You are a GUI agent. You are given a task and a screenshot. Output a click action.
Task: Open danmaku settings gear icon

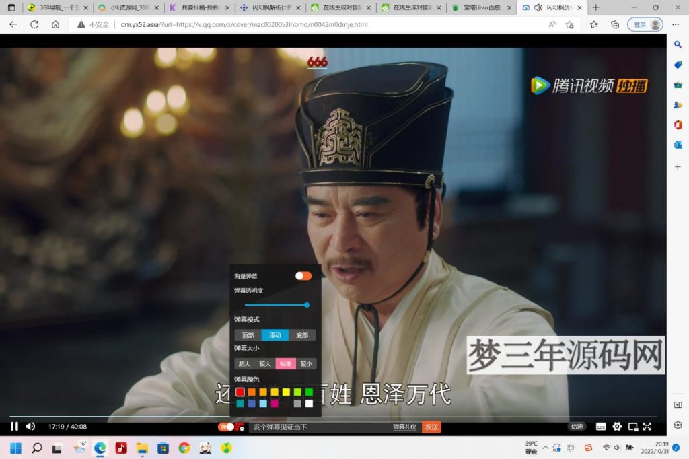coord(241,427)
